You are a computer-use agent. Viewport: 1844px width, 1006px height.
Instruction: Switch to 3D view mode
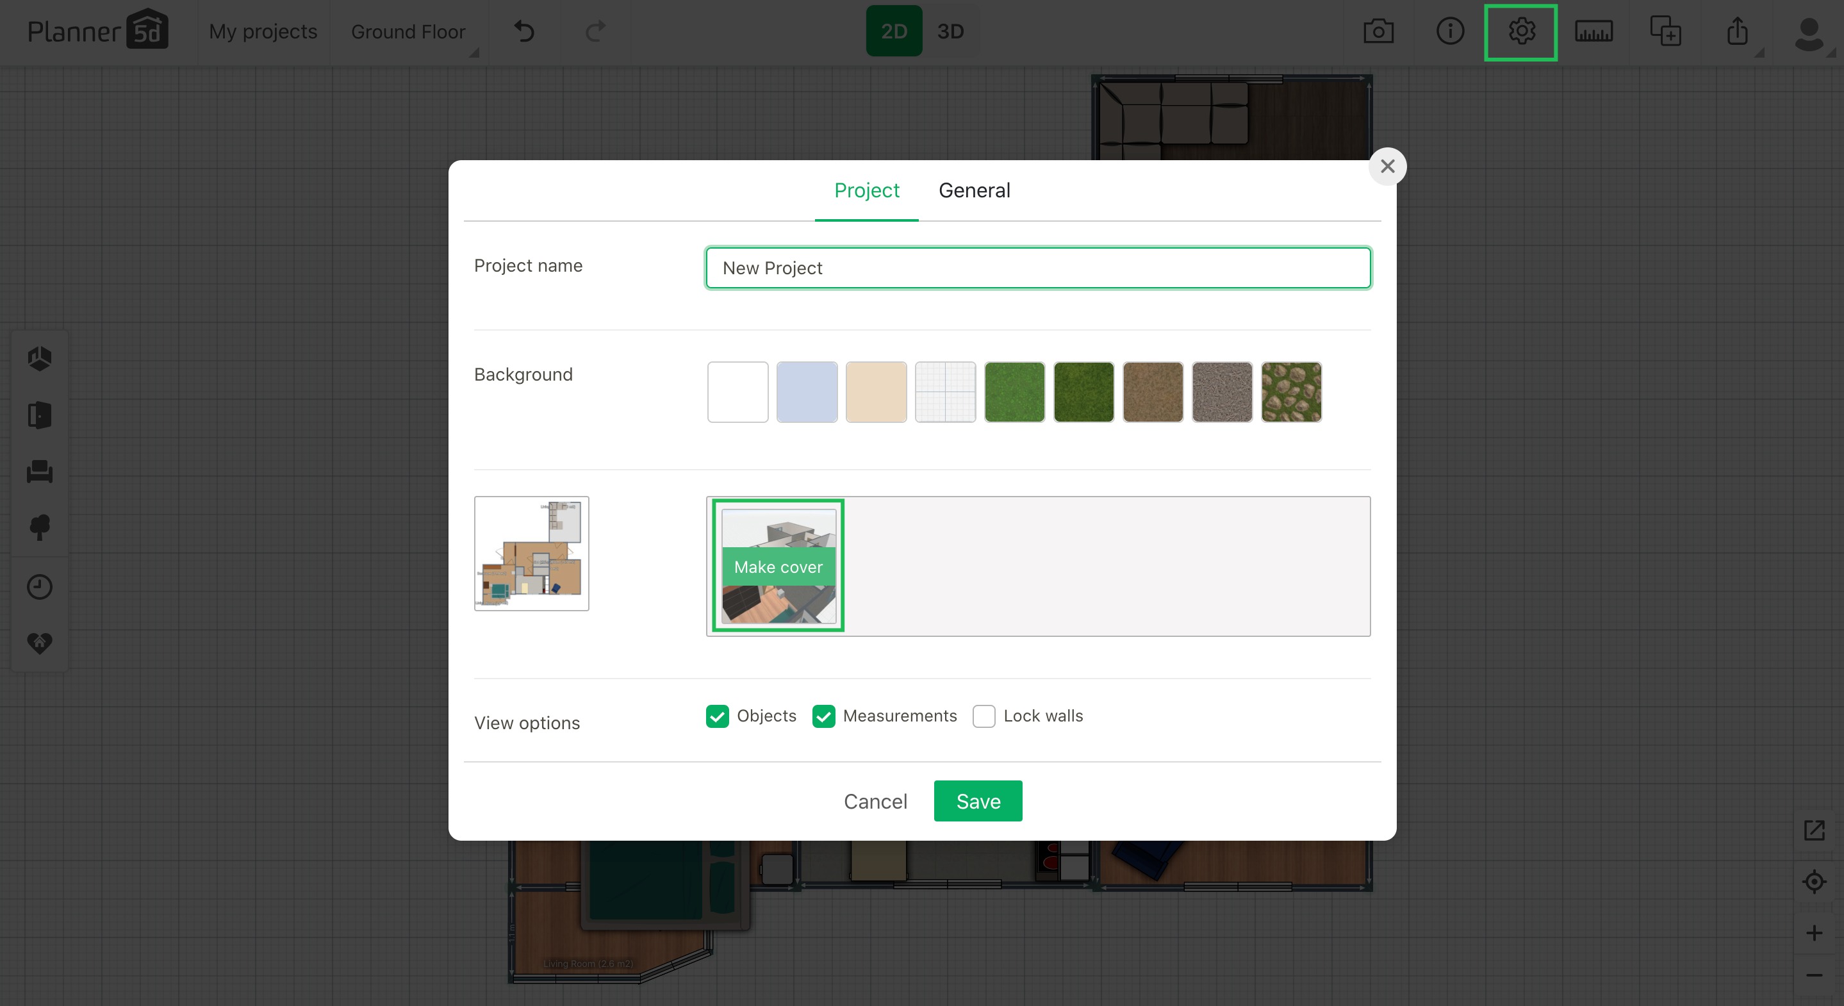[950, 31]
